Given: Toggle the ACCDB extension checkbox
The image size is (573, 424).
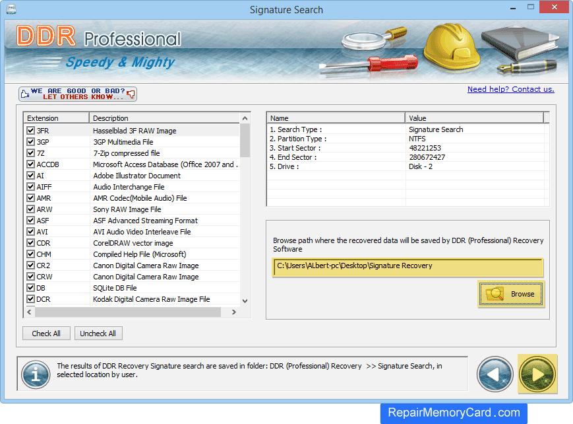Looking at the screenshot, I should [31, 164].
